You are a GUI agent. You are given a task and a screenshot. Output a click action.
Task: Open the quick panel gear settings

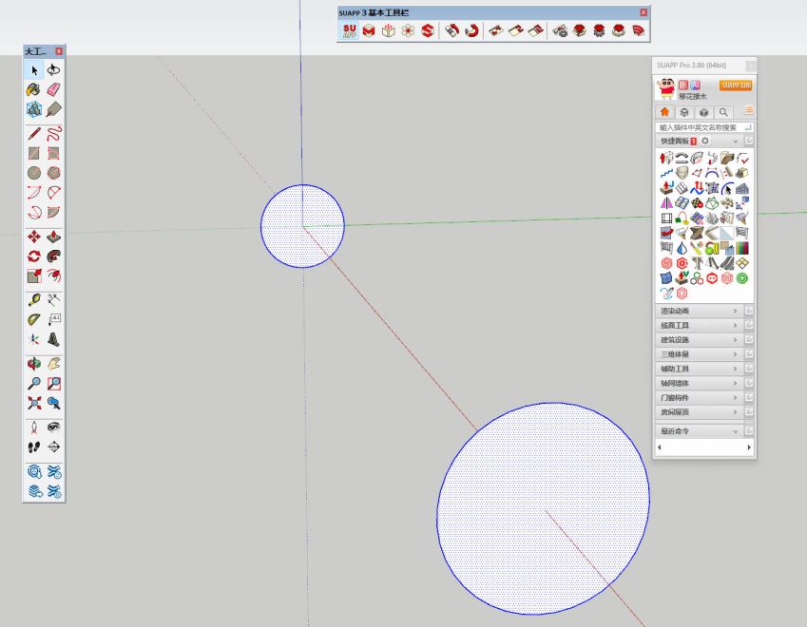pos(705,141)
